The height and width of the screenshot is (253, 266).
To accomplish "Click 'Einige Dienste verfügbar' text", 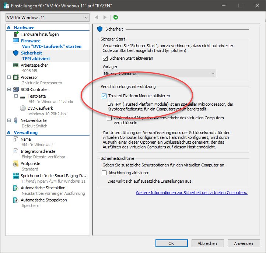I will click(43, 157).
